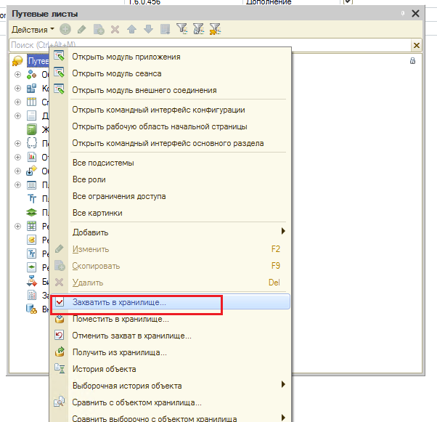Image resolution: width=437 pixels, height=422 pixels.
Task: Move item down with the down arrow icon
Action: click(x=148, y=29)
